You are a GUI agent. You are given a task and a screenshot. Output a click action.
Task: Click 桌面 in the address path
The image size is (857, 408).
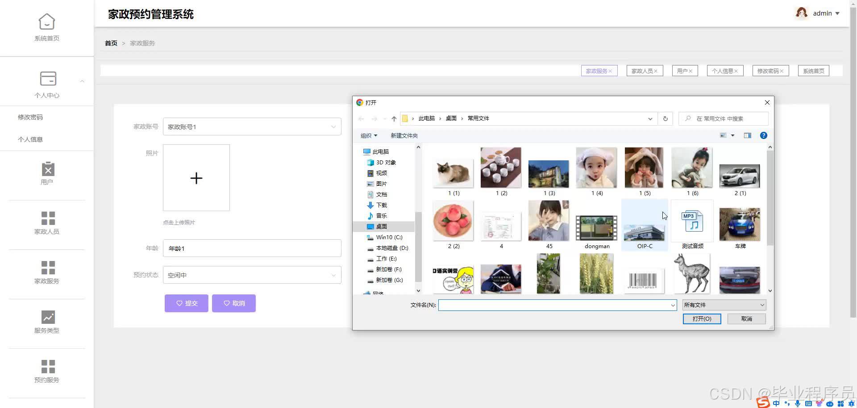click(451, 118)
